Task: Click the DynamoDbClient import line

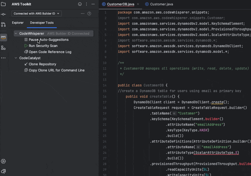Action: [180, 46]
